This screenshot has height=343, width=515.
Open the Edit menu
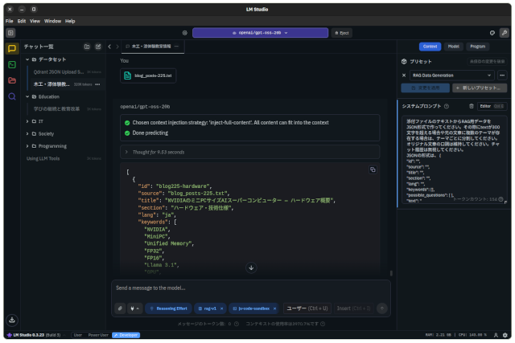(22, 21)
